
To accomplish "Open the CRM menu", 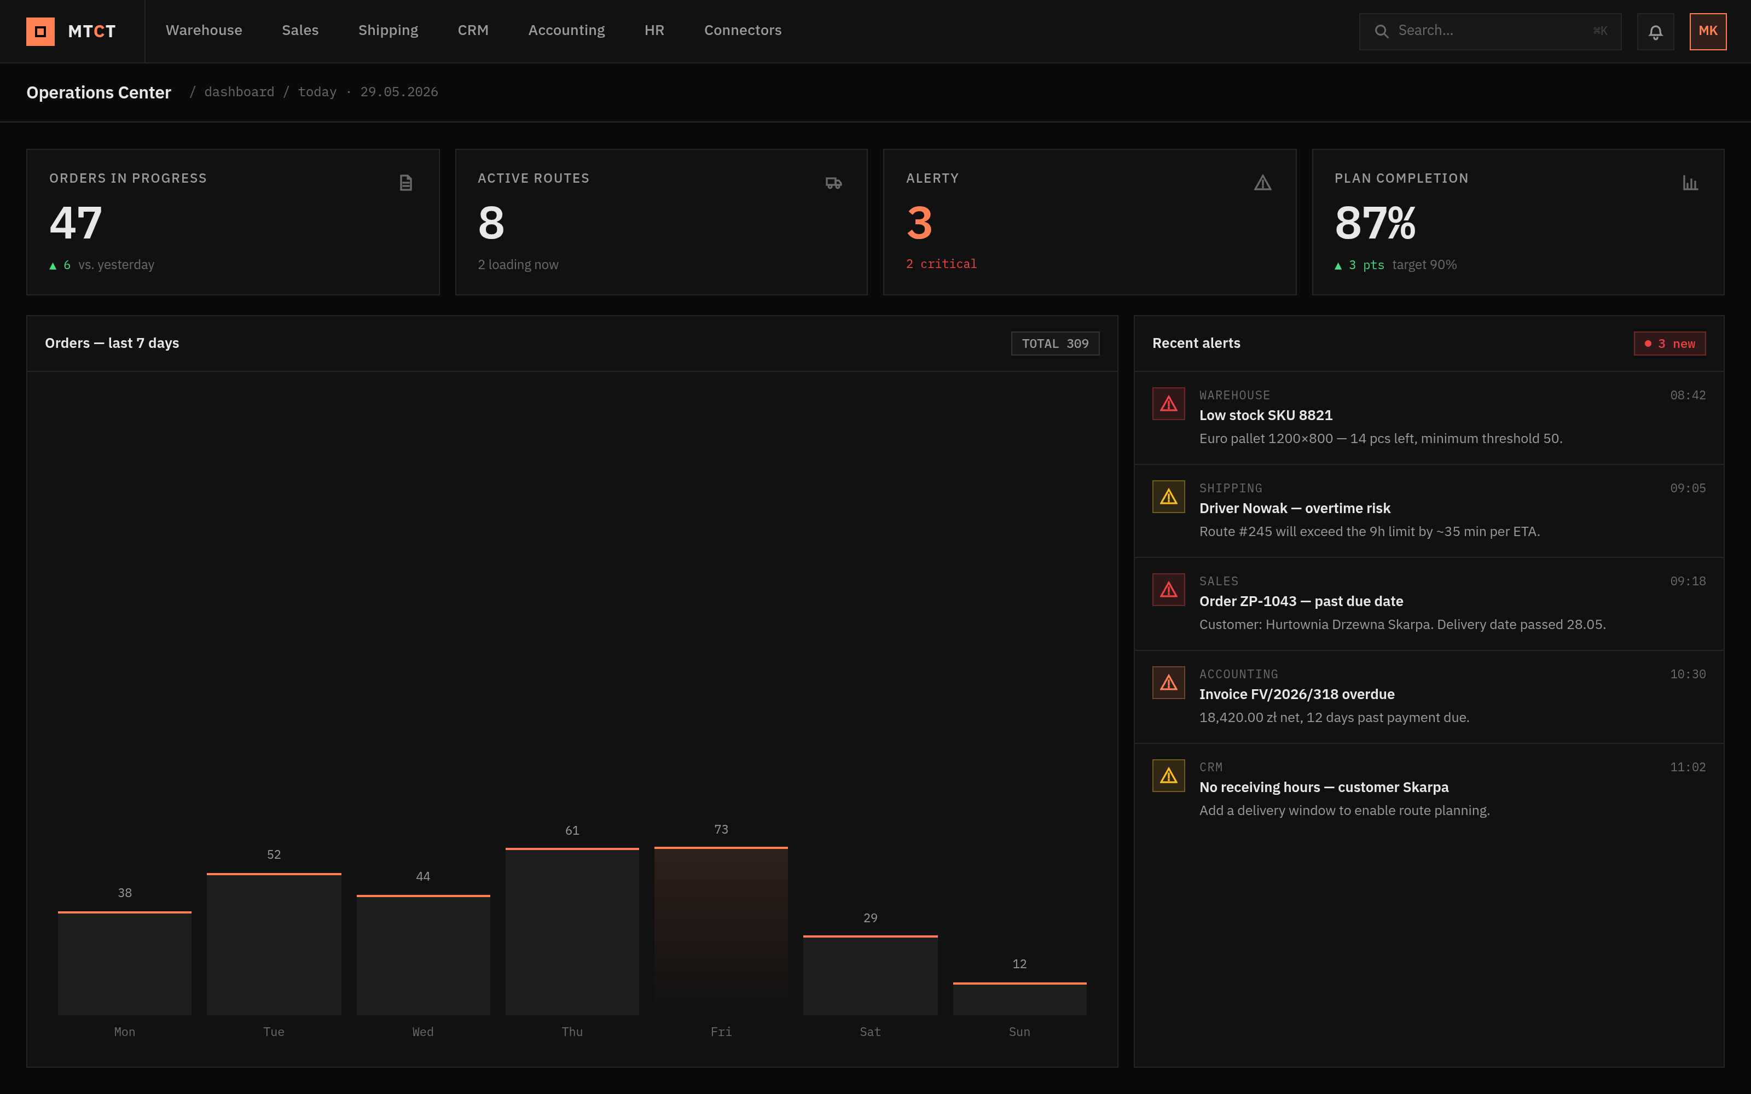I will coord(473,31).
